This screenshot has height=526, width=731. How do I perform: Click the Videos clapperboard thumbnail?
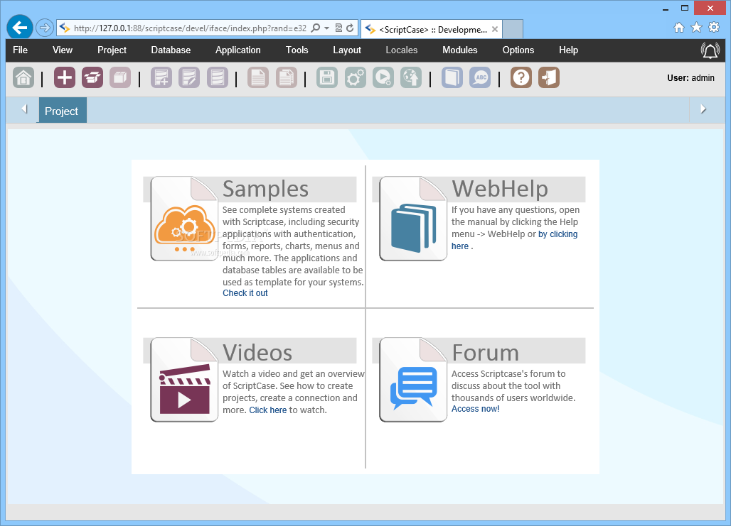click(x=185, y=379)
